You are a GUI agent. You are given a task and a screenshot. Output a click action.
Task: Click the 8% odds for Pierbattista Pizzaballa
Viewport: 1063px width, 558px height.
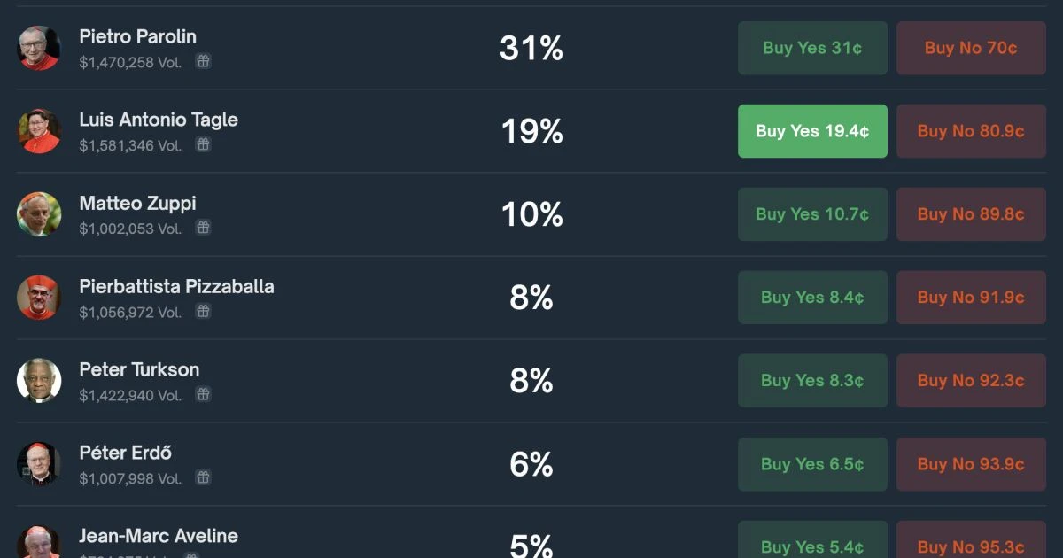pyautogui.click(x=531, y=298)
